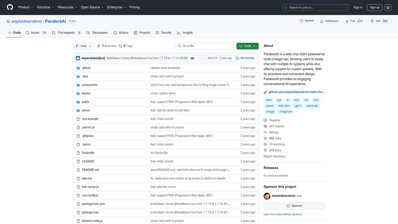Select the bing topic tag

[x=296, y=100]
